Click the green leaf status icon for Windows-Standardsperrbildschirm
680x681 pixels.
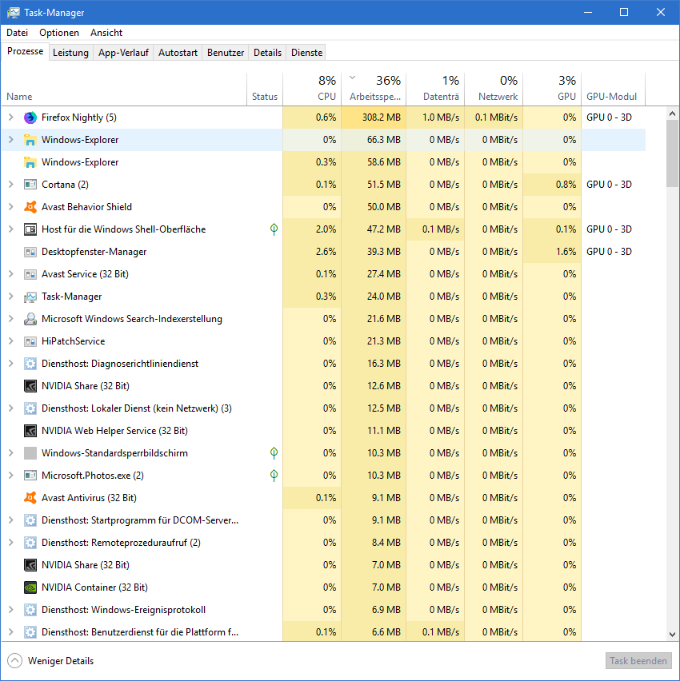274,453
